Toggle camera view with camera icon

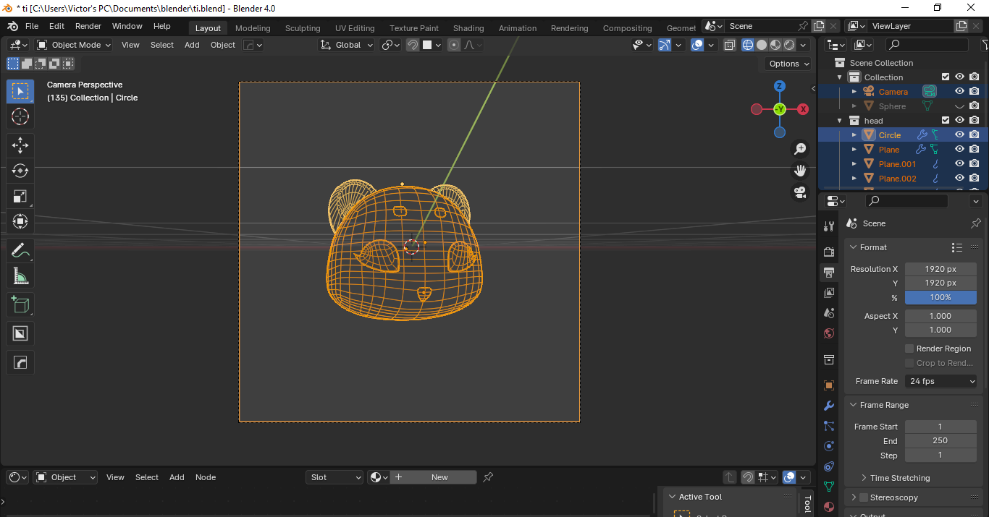pos(800,192)
